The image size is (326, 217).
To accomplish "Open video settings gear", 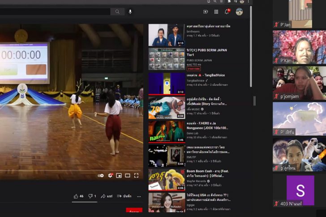I will click(x=110, y=175).
